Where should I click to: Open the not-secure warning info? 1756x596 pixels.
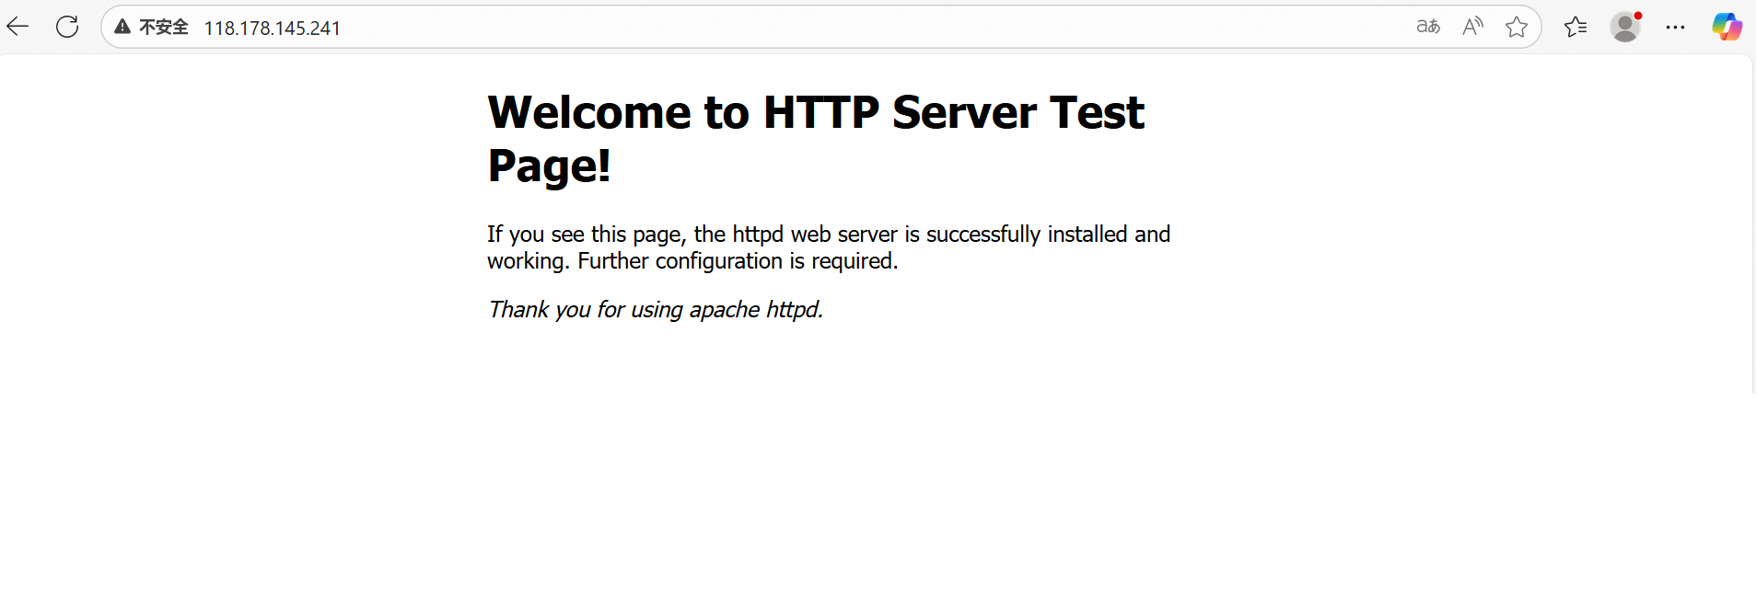click(151, 28)
